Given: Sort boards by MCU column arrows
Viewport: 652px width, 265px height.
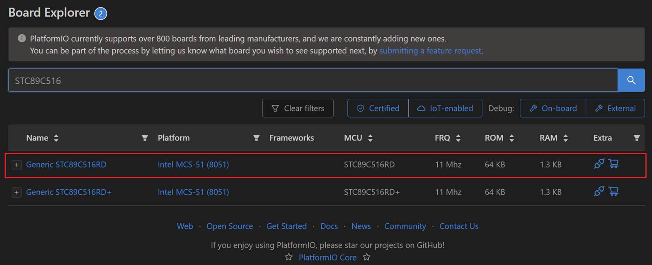Looking at the screenshot, I should point(370,138).
